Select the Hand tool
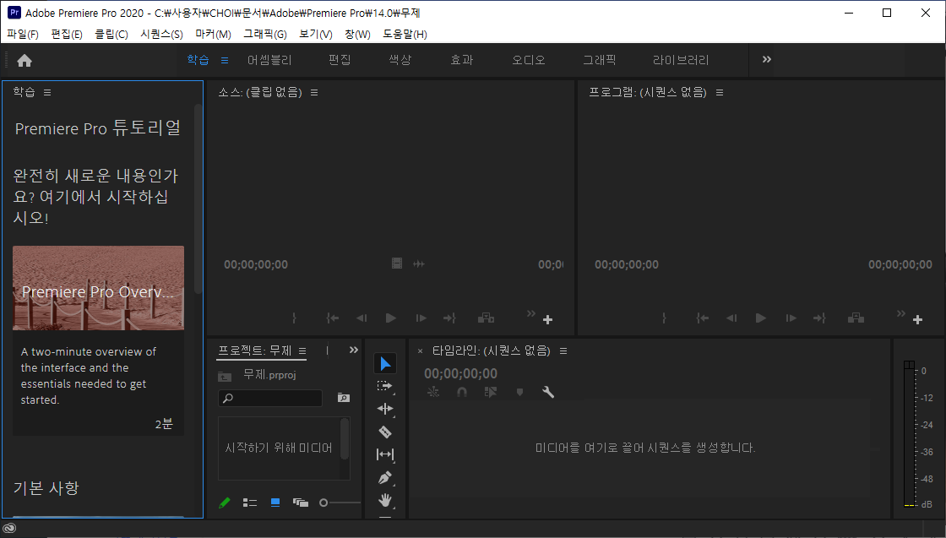The image size is (946, 538). click(385, 500)
